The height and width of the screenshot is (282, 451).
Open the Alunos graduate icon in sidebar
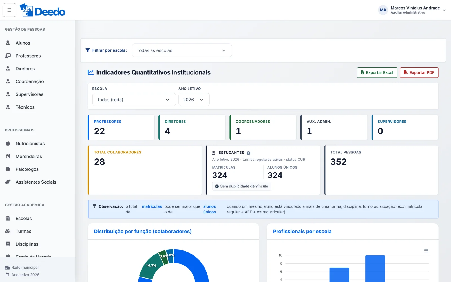coord(8,43)
